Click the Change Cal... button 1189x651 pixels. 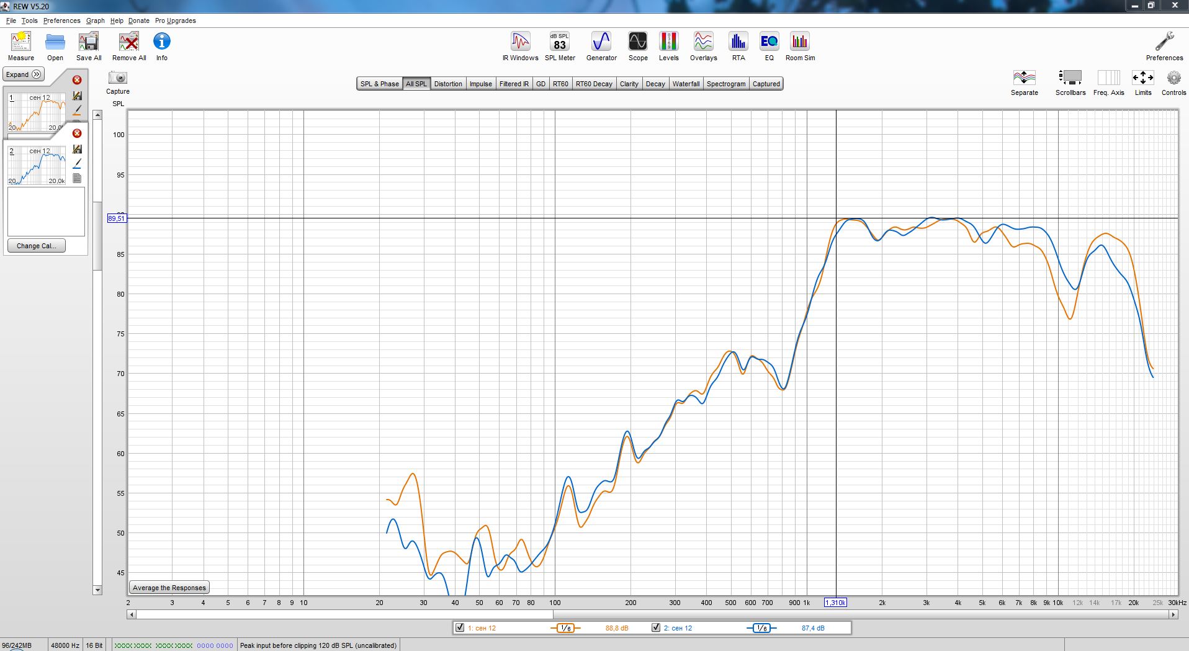click(37, 246)
